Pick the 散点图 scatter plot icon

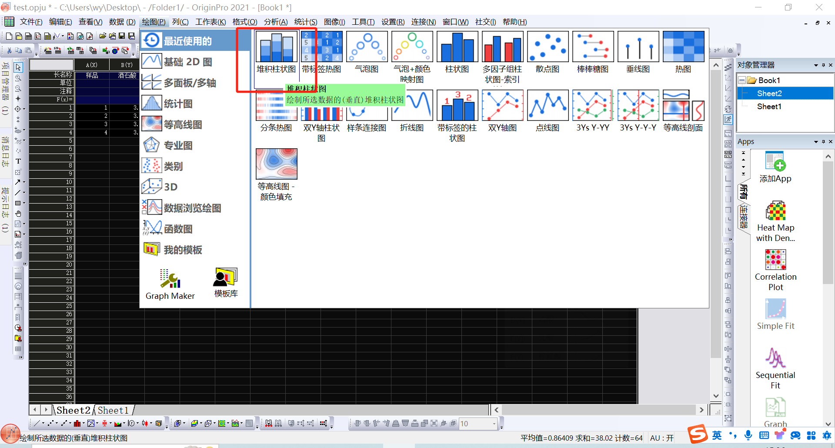point(548,47)
